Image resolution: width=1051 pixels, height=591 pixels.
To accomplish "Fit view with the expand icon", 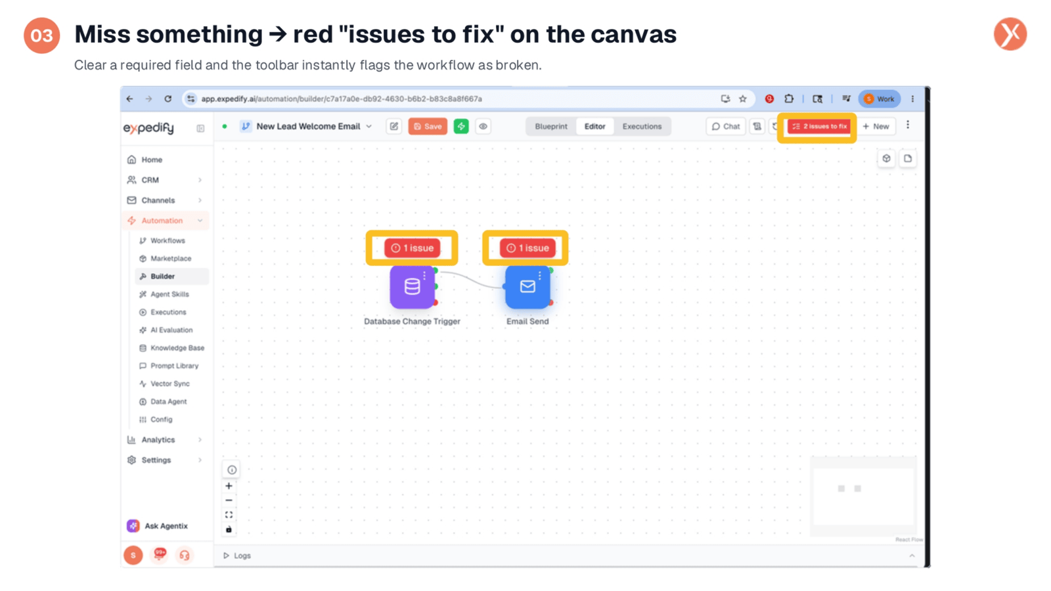I will (x=229, y=515).
